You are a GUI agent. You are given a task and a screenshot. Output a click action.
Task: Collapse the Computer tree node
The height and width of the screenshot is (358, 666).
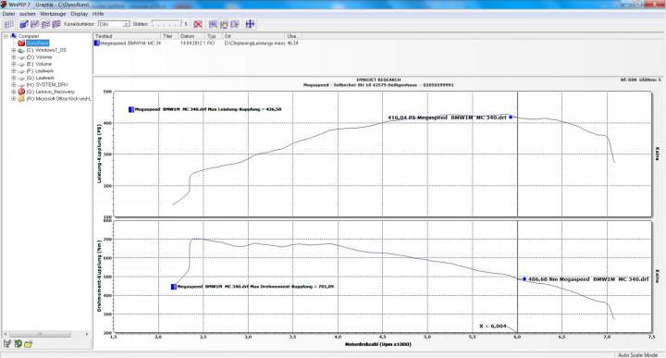(x=6, y=36)
